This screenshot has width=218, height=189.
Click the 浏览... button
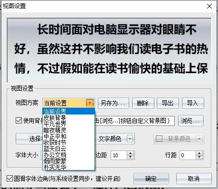(191, 121)
